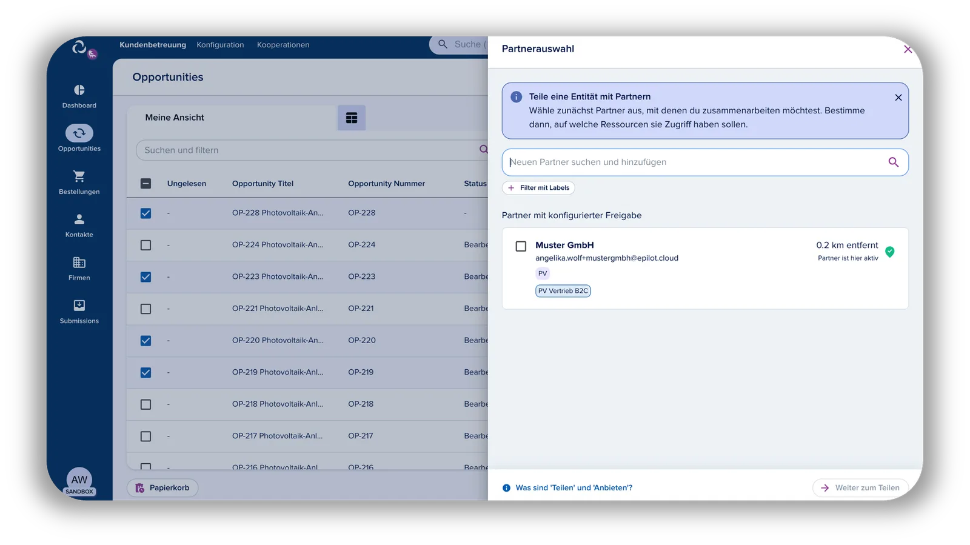The height and width of the screenshot is (545, 970).
Task: Click search icon in partner search field
Action: tap(893, 162)
